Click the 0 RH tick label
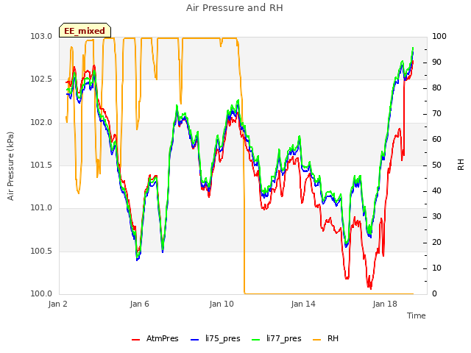The height and width of the screenshot is (353, 471). (x=434, y=294)
